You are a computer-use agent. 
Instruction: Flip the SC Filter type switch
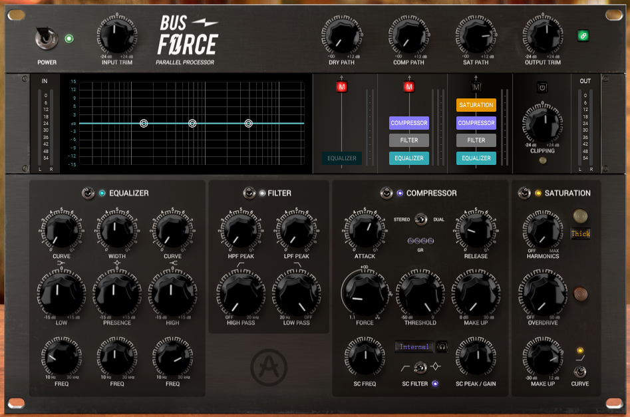420,366
